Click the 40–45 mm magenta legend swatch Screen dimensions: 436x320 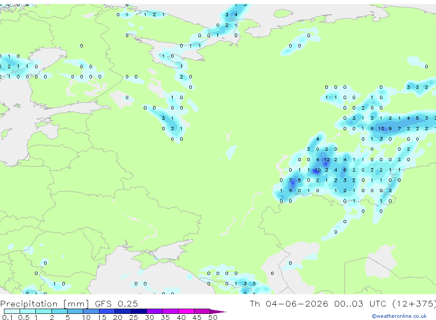tap(186, 311)
